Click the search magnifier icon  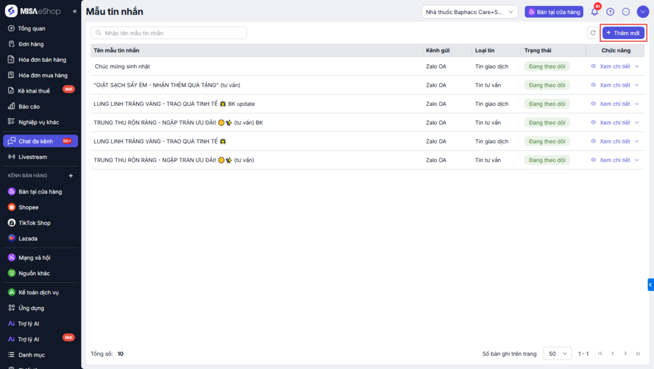click(98, 33)
